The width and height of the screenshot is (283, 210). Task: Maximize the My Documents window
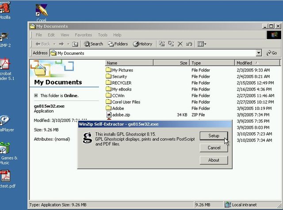coord(271,26)
